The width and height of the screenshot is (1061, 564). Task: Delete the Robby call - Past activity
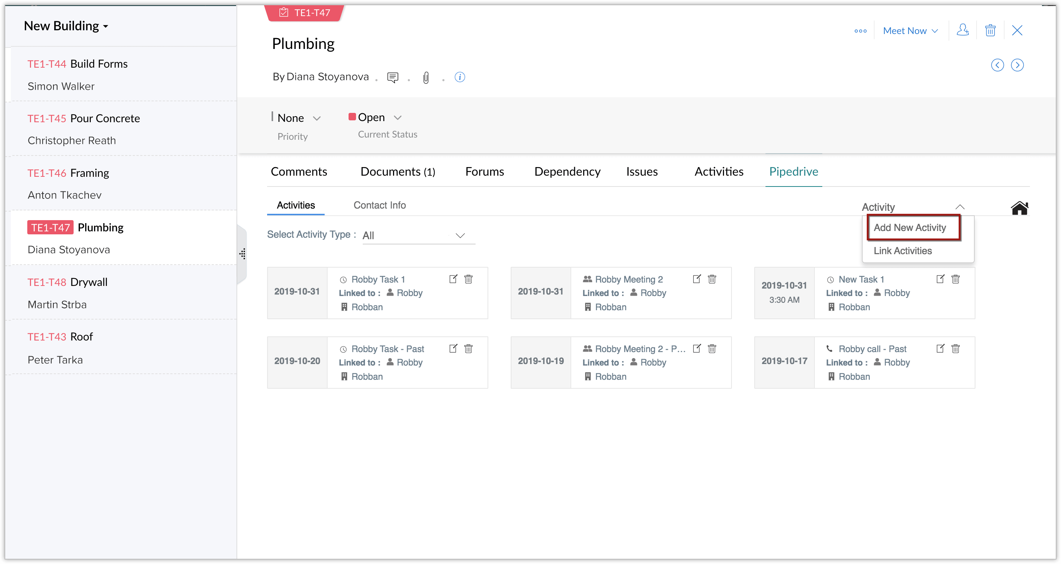click(956, 349)
